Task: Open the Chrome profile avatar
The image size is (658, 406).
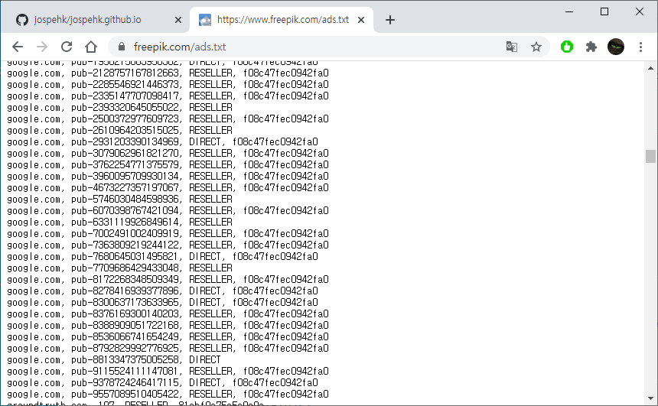Action: tap(616, 47)
